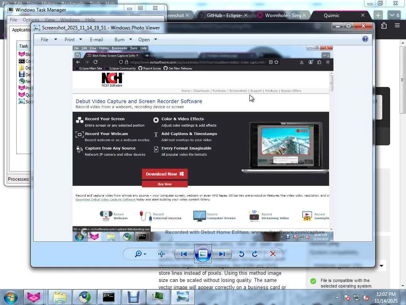Show hidden system tray icons
Screen dimensions: 406x305
pyautogui.click(x=337, y=297)
